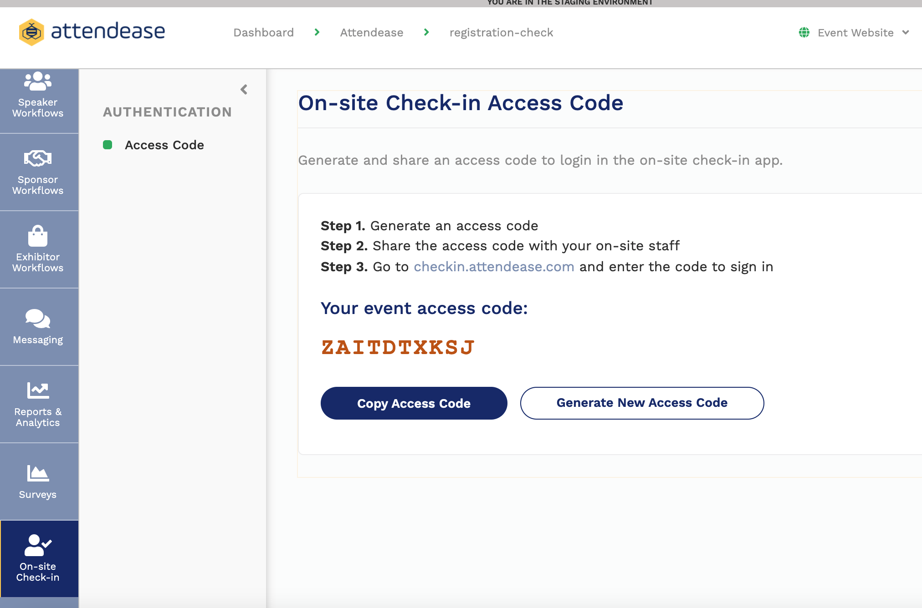Select the registration-check breadcrumb
This screenshot has width=922, height=608.
click(501, 32)
